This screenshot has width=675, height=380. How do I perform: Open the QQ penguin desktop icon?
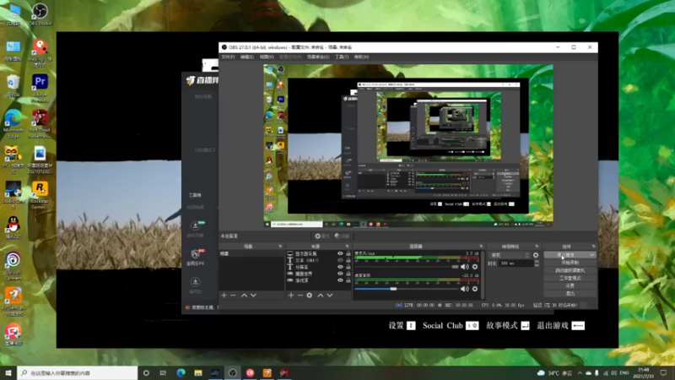pos(13,227)
